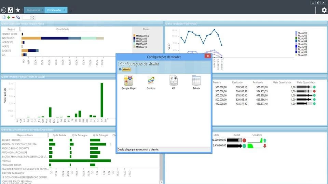Choose the Gráficos viewlet type
Image resolution: width=328 pixels, height=184 pixels.
pyautogui.click(x=151, y=80)
